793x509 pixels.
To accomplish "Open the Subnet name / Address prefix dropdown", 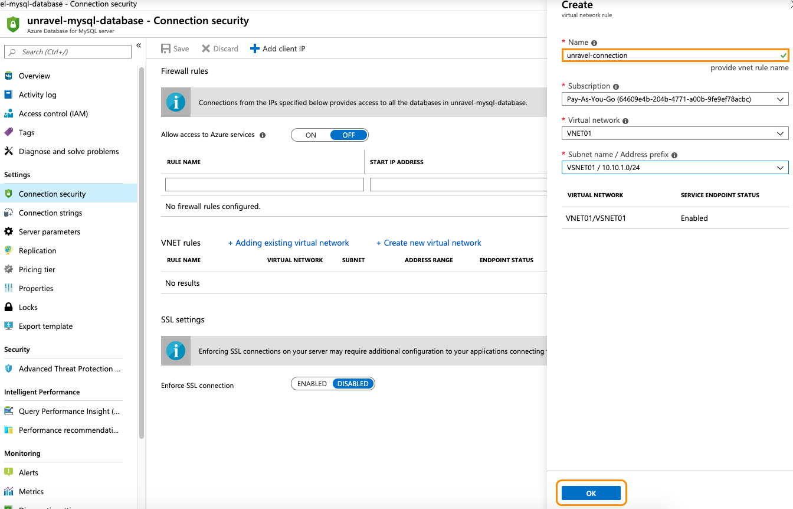I will (x=675, y=168).
